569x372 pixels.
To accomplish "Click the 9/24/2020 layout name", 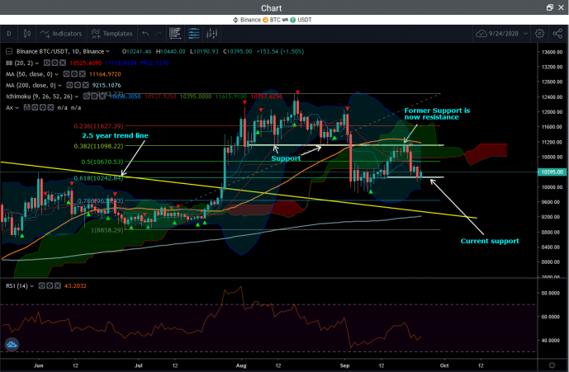I will coord(503,34).
